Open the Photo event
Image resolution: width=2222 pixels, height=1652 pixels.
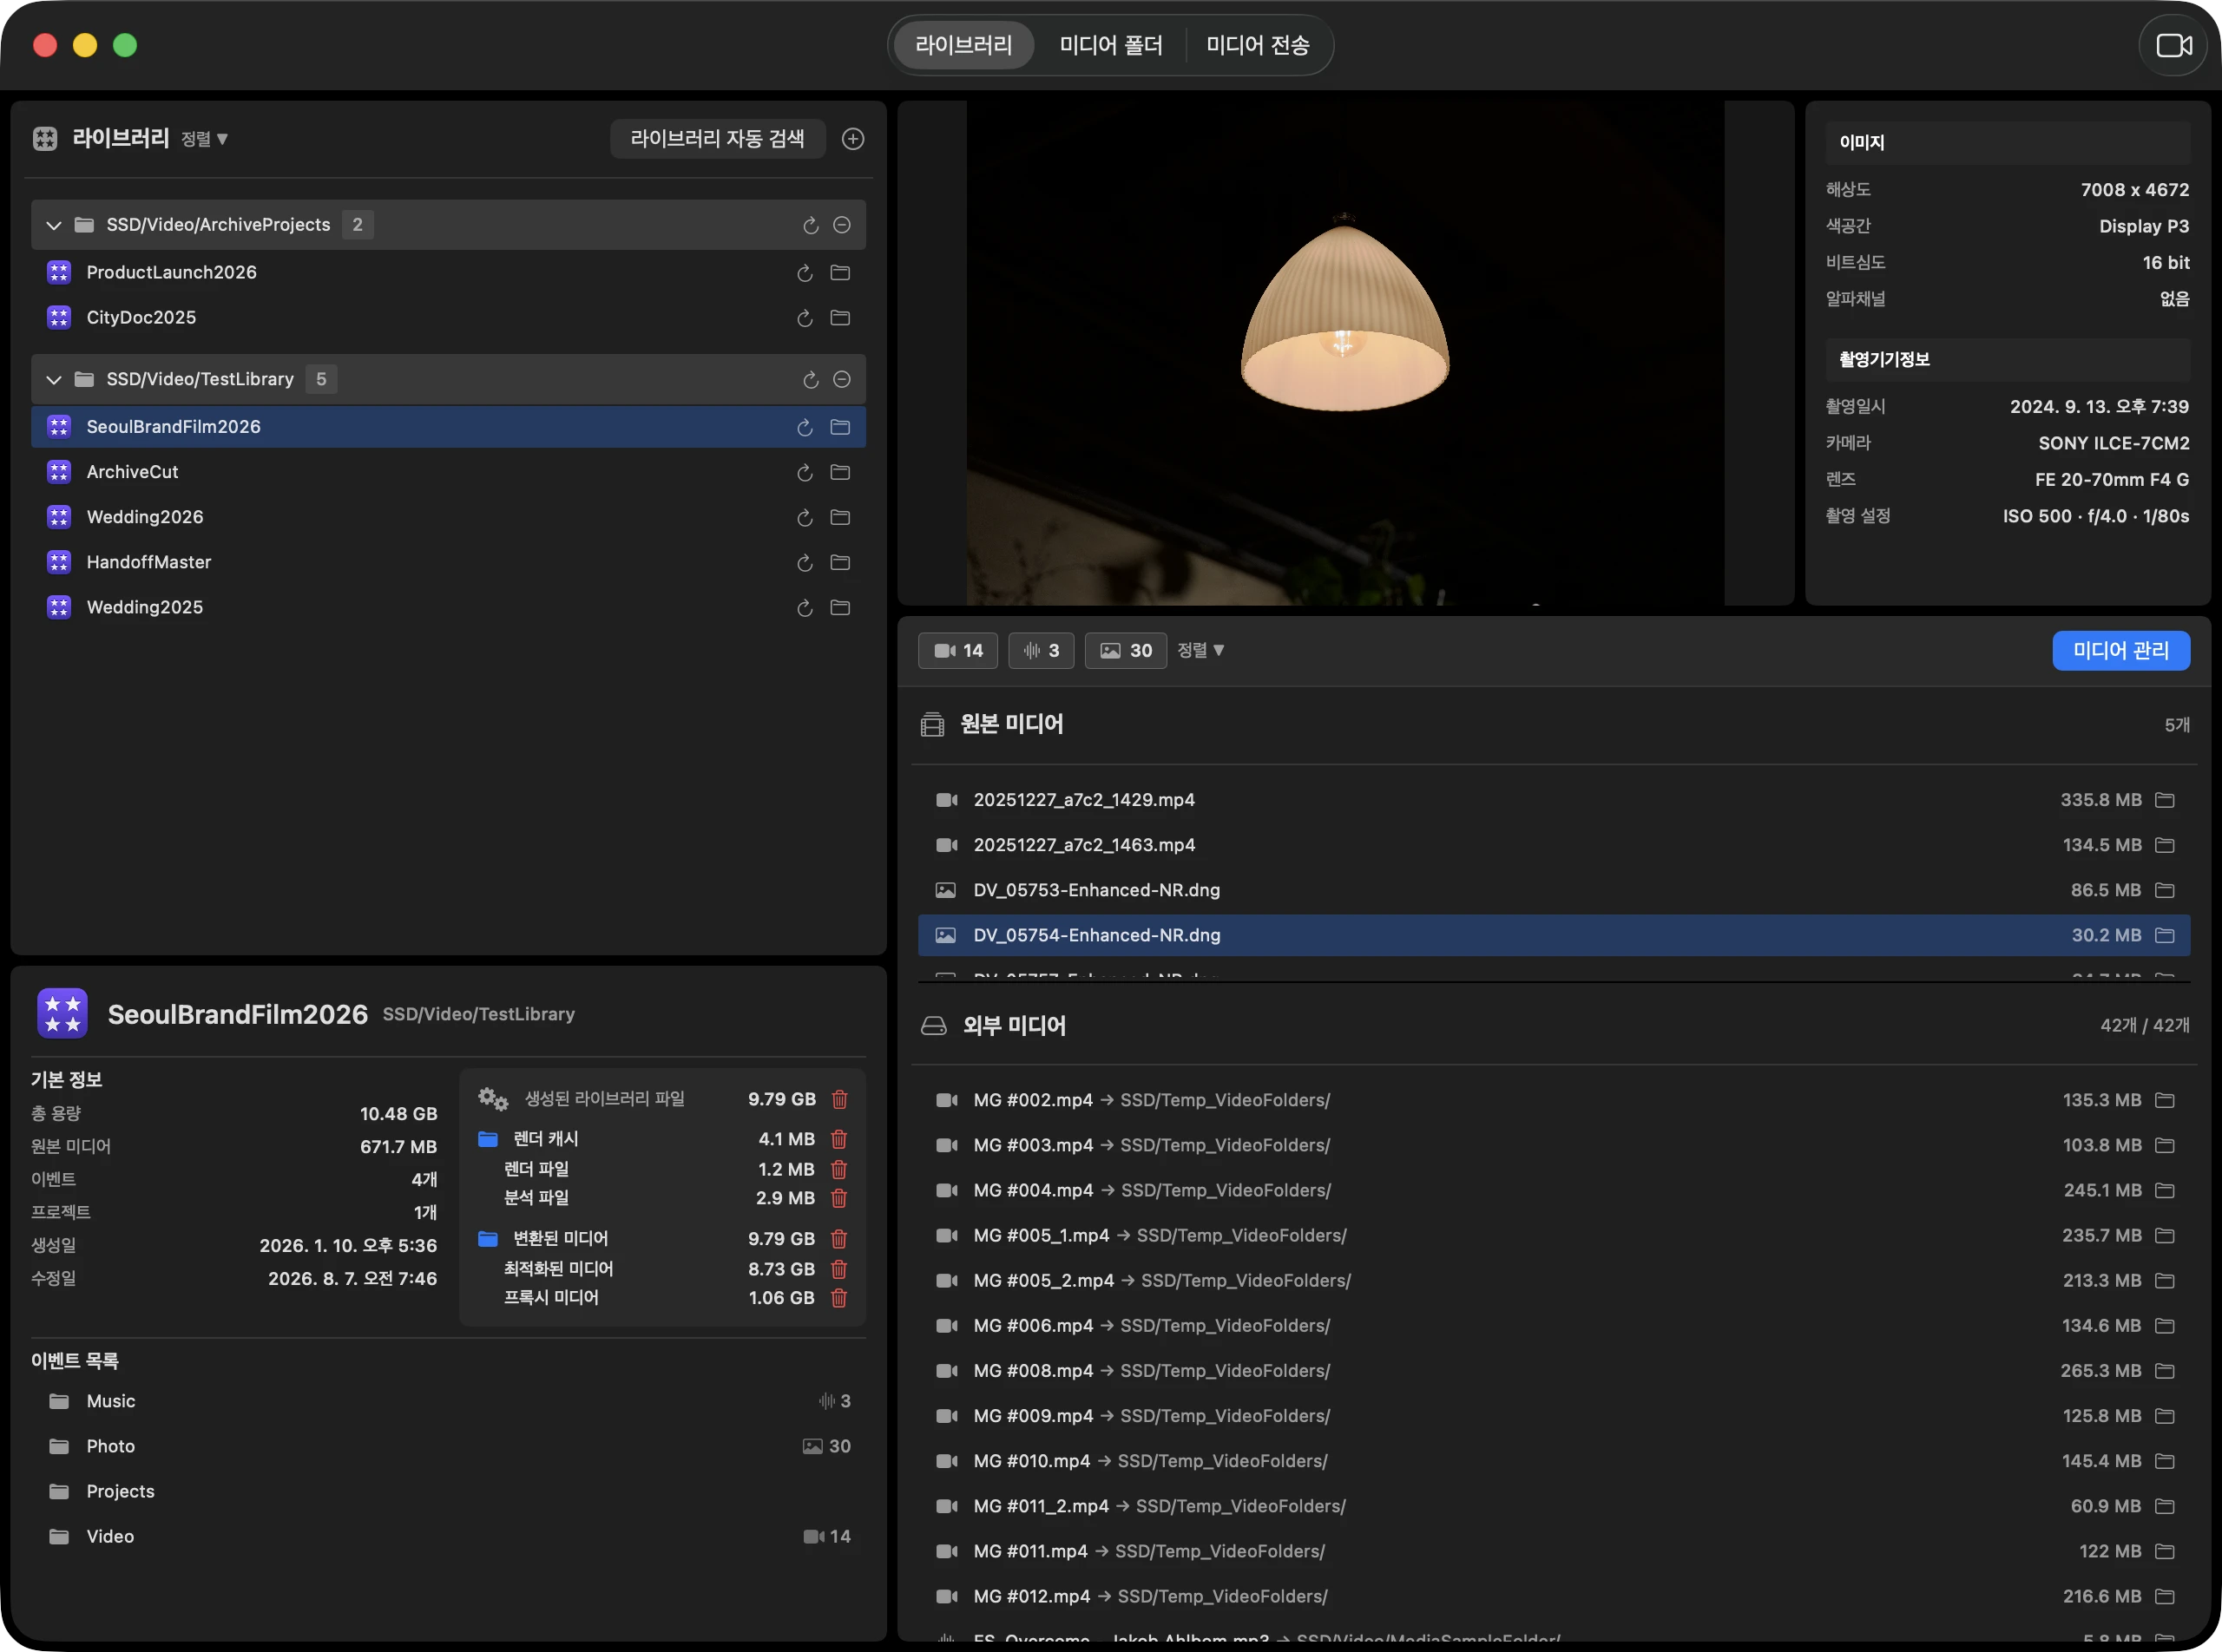tap(448, 1447)
